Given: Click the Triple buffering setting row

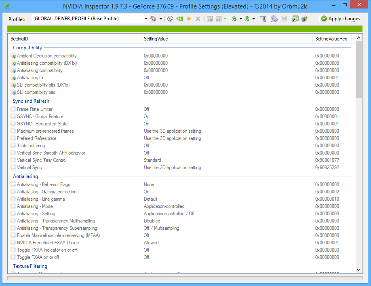Looking at the screenshot, I should click(x=180, y=146).
